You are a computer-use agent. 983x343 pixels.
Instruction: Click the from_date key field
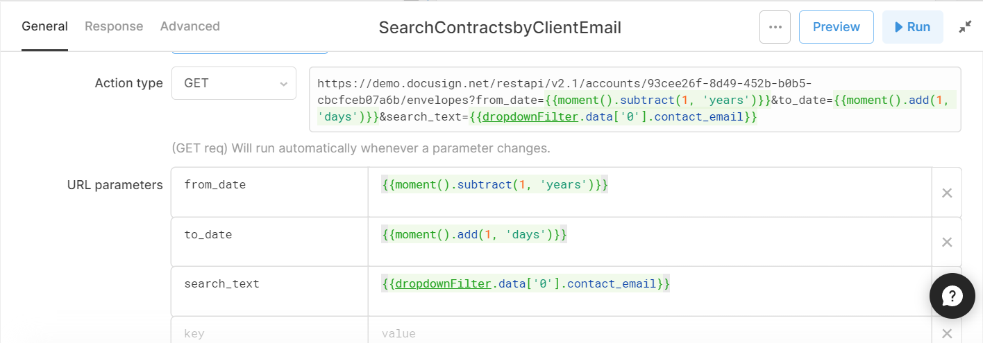click(270, 192)
